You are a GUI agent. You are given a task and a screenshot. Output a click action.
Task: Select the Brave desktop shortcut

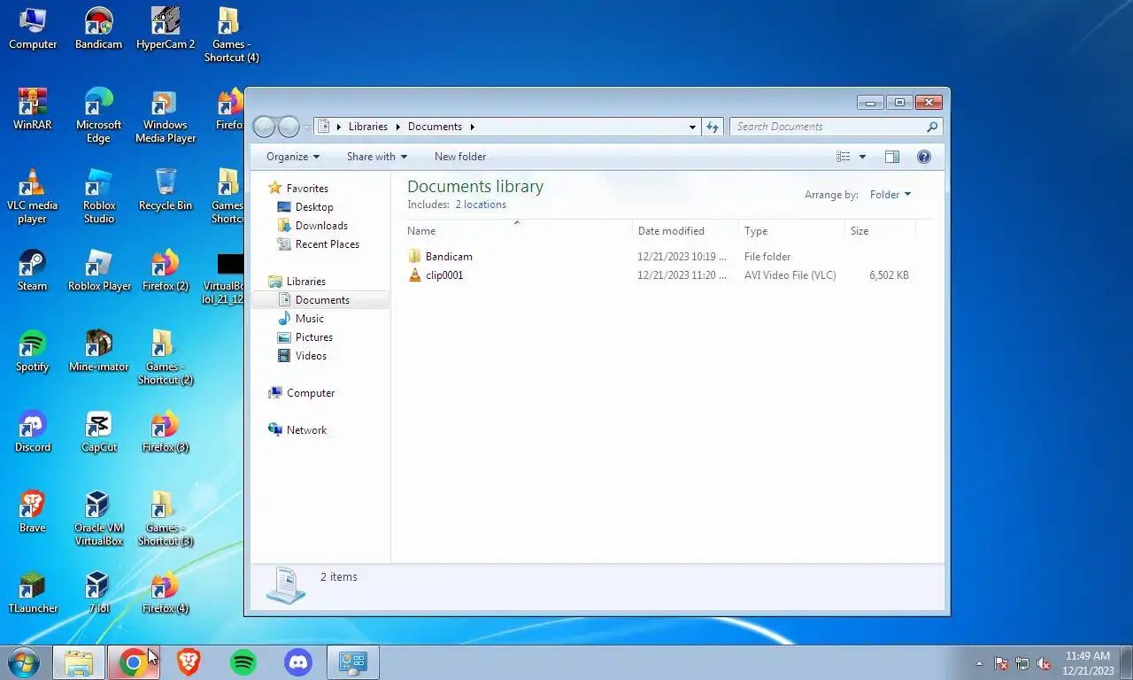[33, 512]
